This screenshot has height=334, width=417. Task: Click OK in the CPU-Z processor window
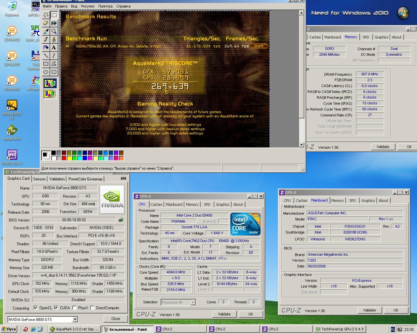coord(251,314)
